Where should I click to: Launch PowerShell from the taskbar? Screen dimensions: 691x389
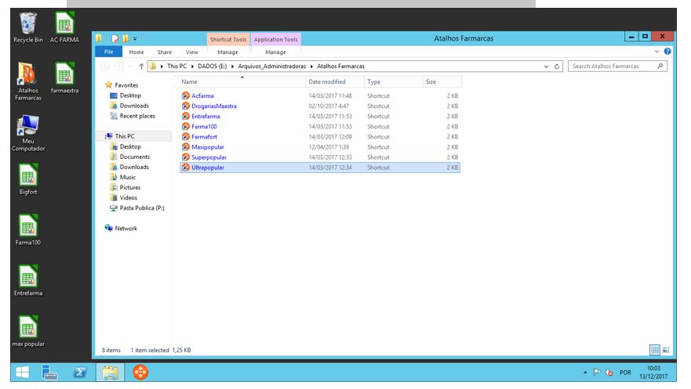pos(80,373)
